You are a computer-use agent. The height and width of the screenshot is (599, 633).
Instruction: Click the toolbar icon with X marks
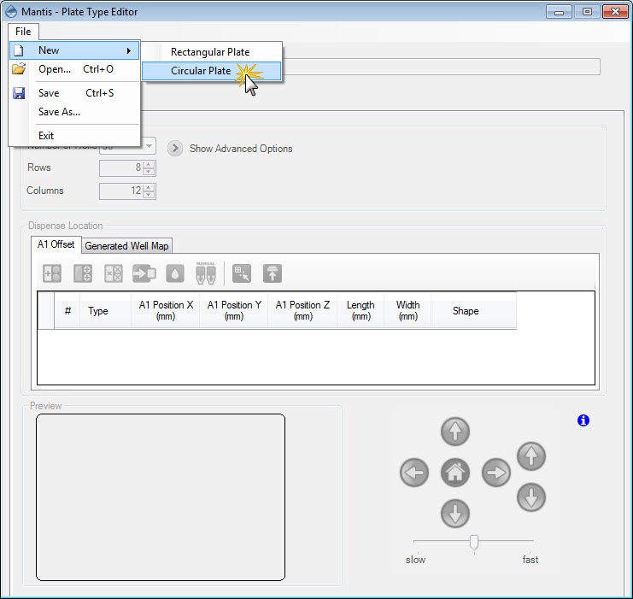(x=114, y=273)
